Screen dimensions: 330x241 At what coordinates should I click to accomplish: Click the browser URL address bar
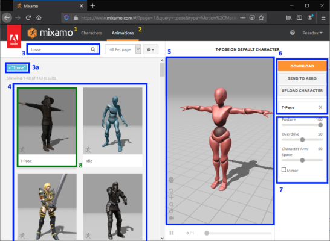(159, 18)
